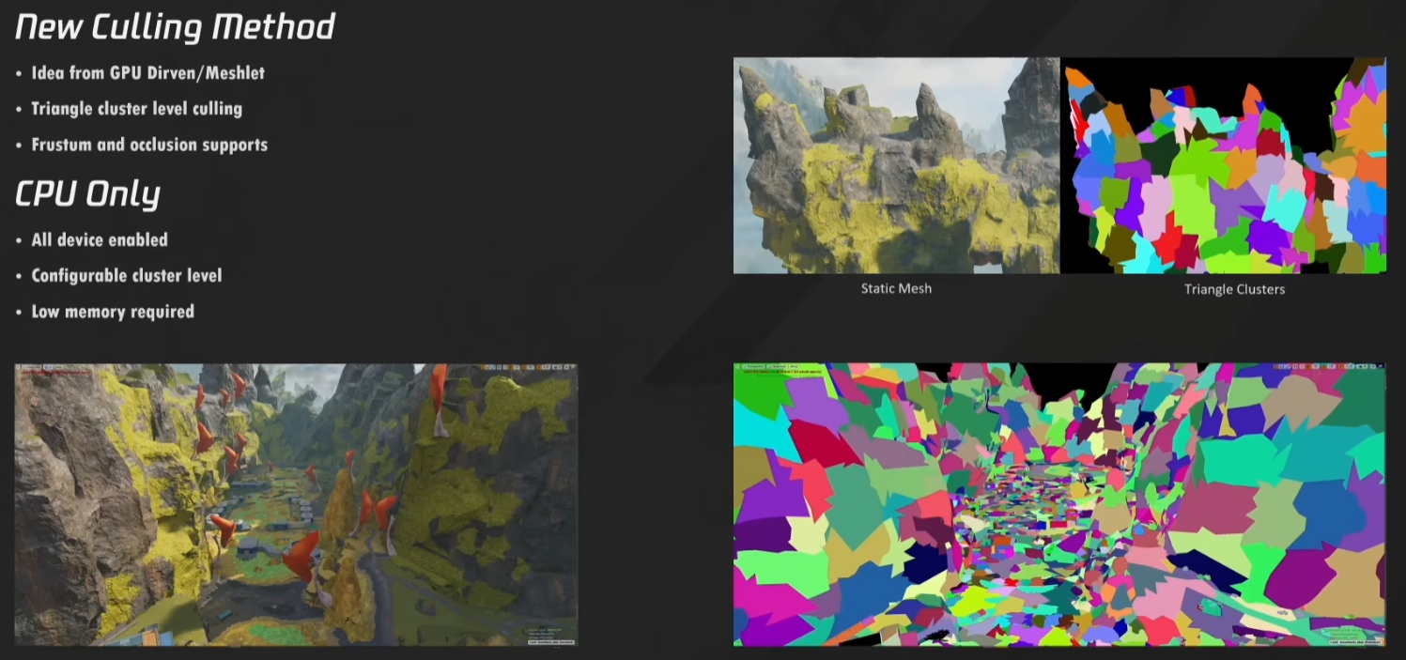Click the "New Culling Method" heading

175,26
